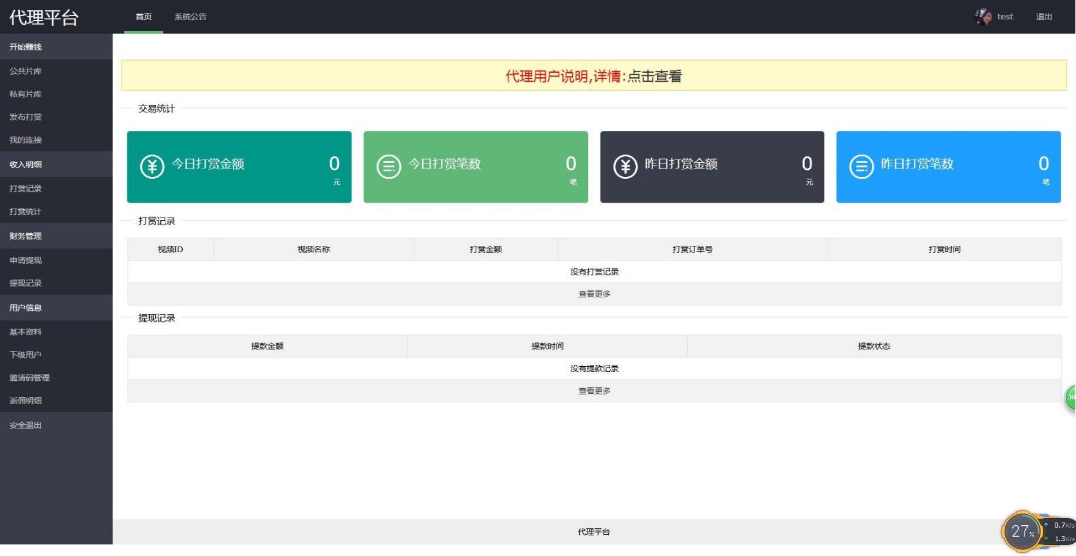This screenshot has height=556, width=1076.
Task: Click the list icon on 昨日打赏笔数 card
Action: click(862, 167)
